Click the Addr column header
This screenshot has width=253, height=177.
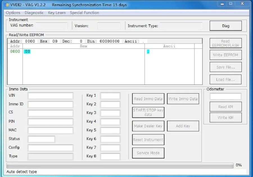(15, 46)
